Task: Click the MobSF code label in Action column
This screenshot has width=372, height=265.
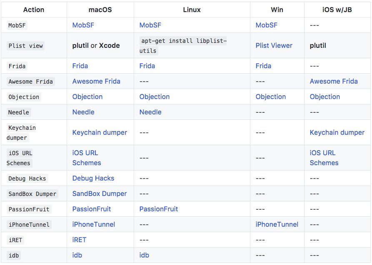Action: [17, 25]
